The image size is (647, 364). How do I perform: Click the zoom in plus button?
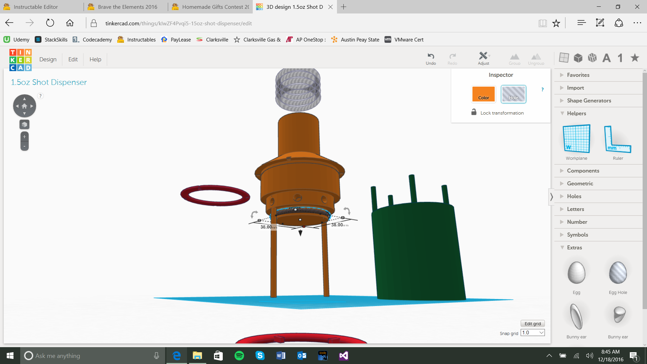pos(24,137)
